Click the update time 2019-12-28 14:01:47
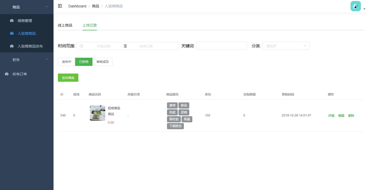This screenshot has height=190, width=367. (x=296, y=115)
